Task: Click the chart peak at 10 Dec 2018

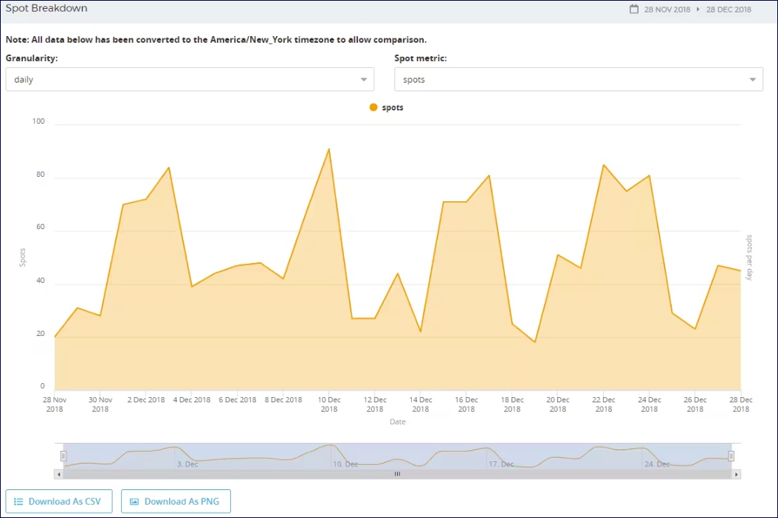Action: coord(329,149)
